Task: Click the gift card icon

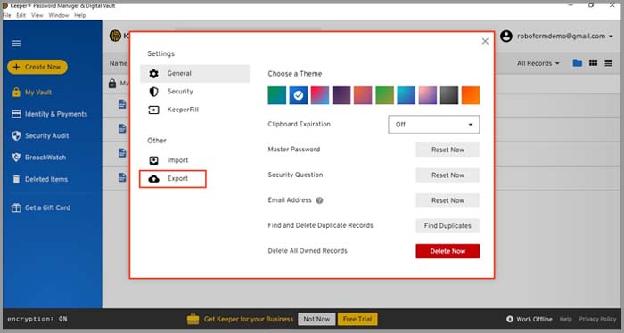Action: tap(16, 207)
